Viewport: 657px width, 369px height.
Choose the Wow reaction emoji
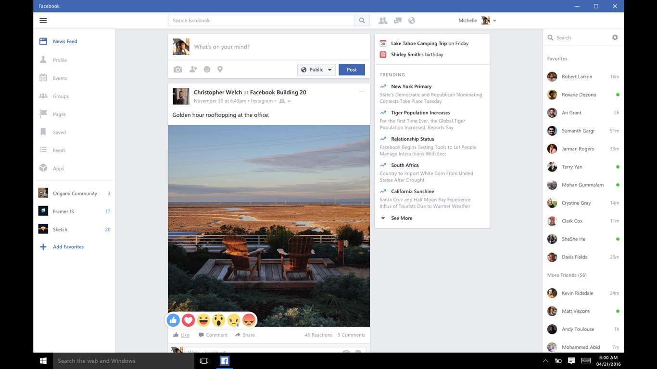tap(218, 320)
